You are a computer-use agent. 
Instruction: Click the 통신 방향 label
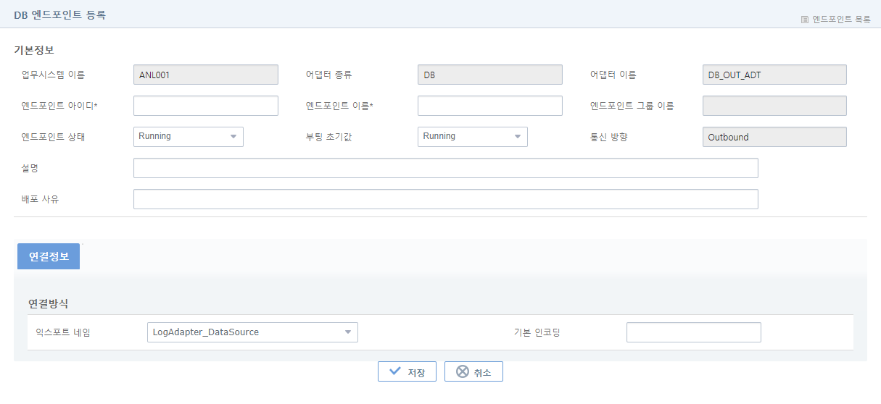[x=609, y=137]
